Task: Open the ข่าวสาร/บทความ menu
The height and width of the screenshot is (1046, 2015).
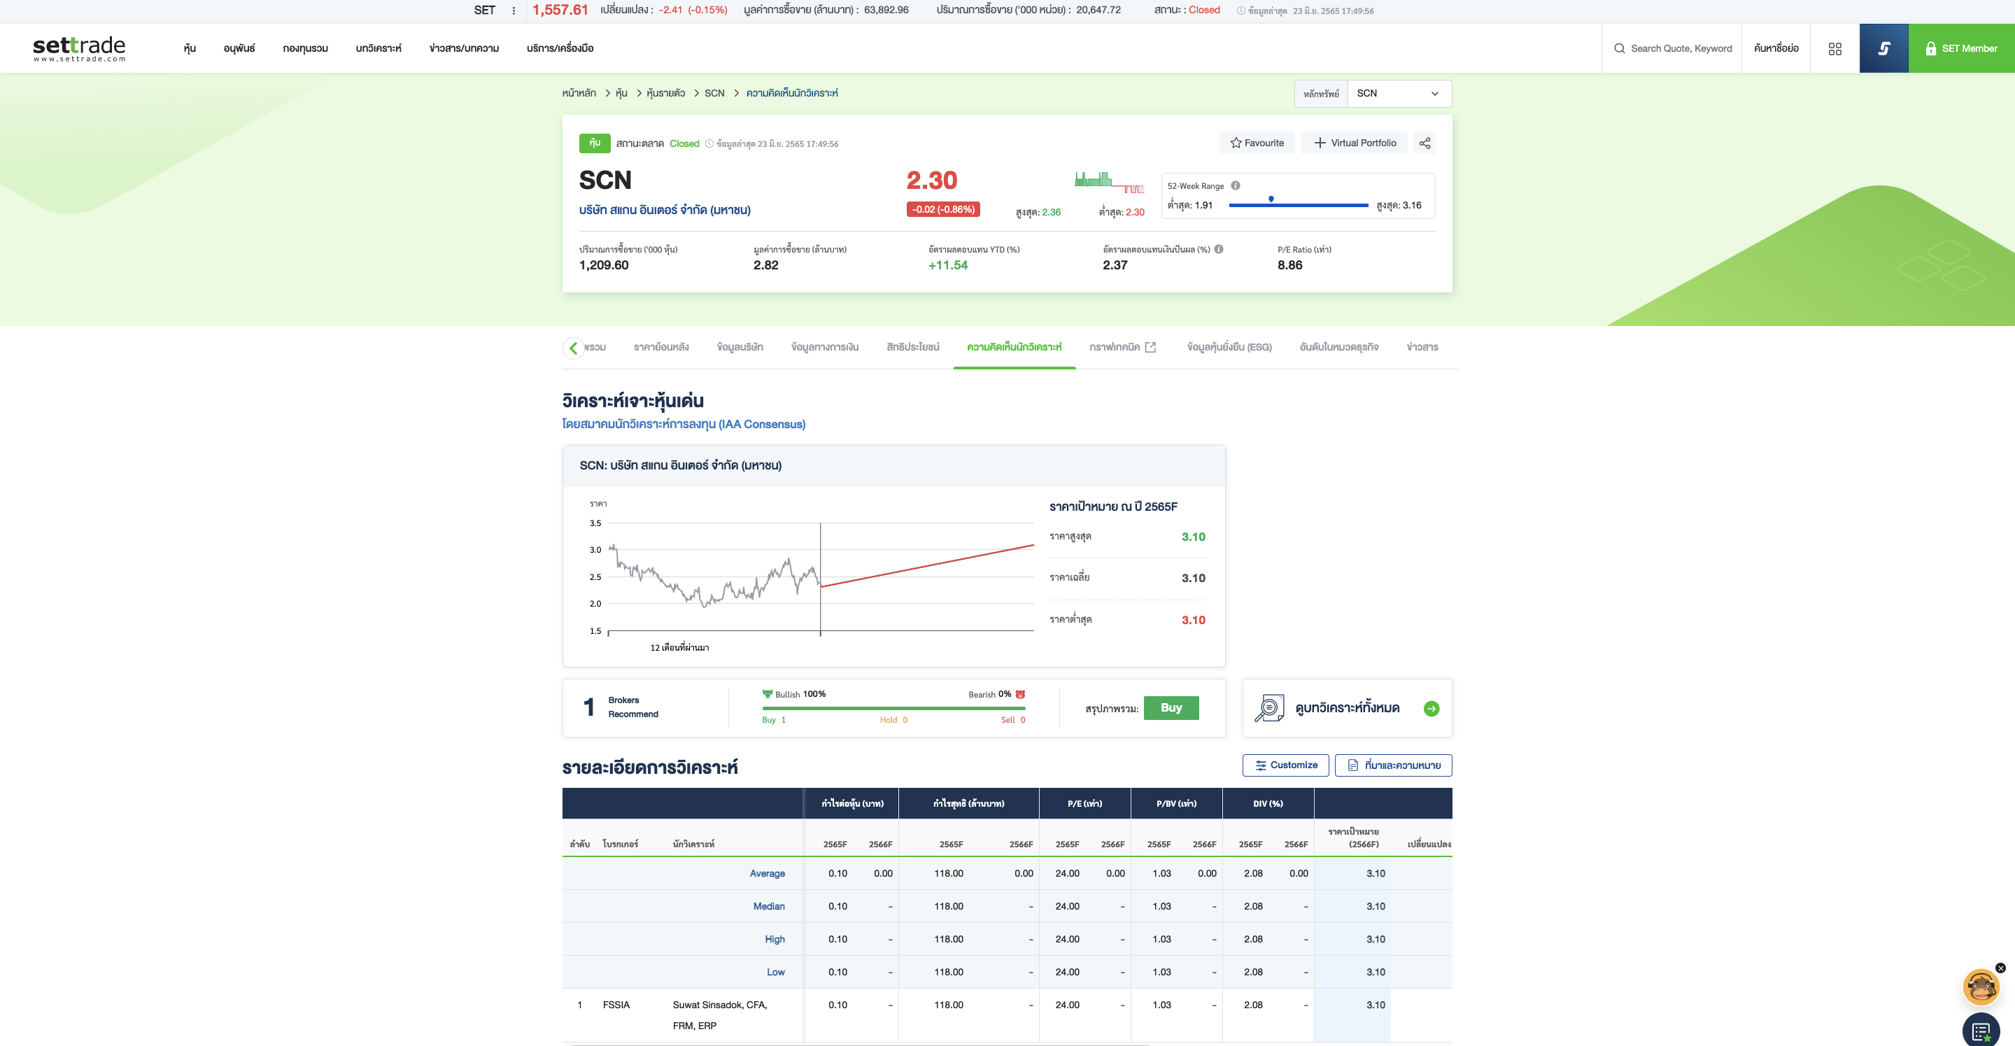Action: (464, 48)
